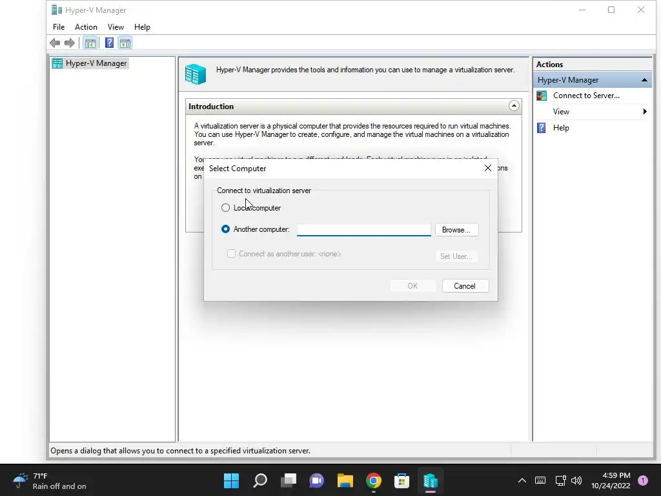Open the File menu

coord(59,27)
